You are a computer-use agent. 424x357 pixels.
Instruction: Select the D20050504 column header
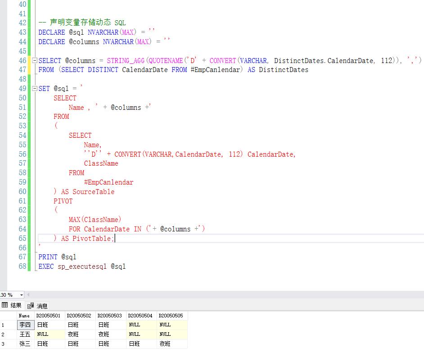[x=141, y=316]
